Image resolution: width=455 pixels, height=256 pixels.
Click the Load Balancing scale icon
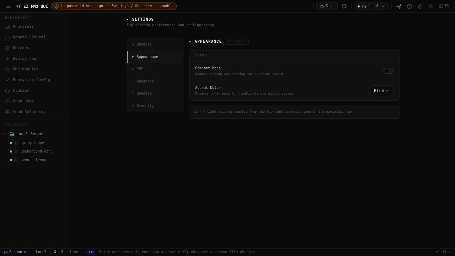7,112
